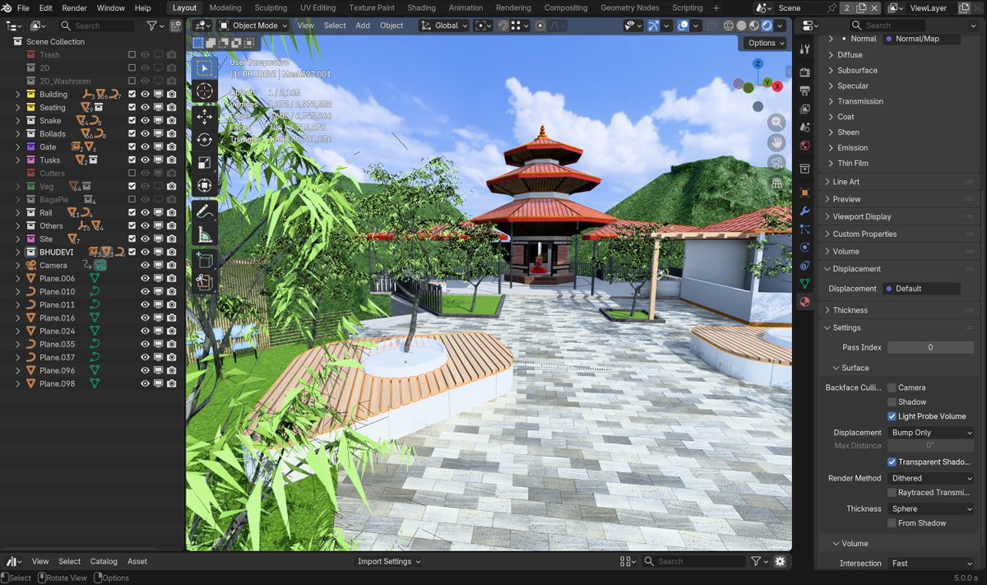Open Import Settings at the bottom
The width and height of the screenshot is (987, 585).
tap(387, 561)
